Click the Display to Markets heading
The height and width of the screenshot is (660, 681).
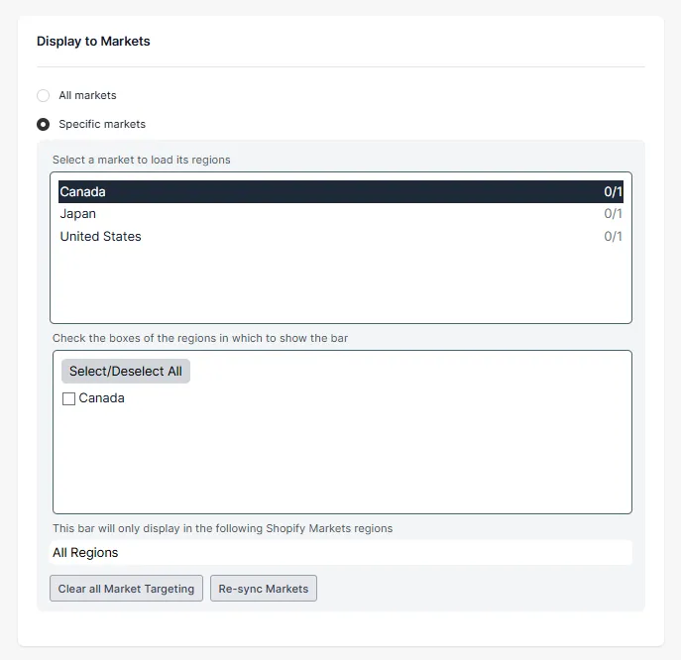pyautogui.click(x=93, y=42)
